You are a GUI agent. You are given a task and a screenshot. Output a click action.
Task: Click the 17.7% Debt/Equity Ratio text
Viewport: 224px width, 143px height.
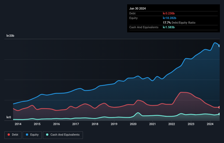[x=179, y=23]
